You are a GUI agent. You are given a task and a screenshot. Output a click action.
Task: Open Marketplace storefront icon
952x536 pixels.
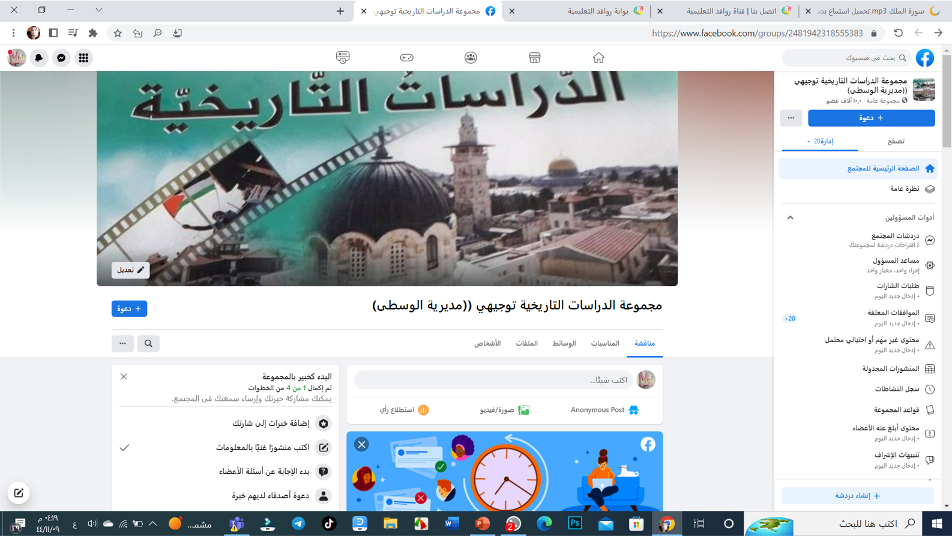(x=534, y=58)
